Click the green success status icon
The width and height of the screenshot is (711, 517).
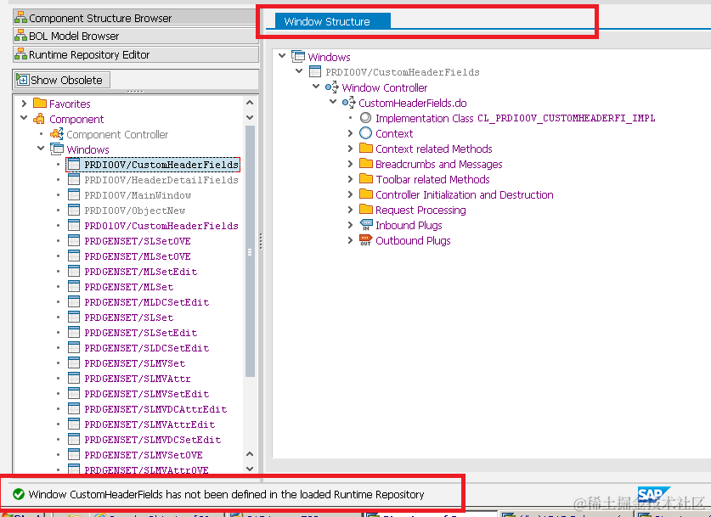coord(19,494)
